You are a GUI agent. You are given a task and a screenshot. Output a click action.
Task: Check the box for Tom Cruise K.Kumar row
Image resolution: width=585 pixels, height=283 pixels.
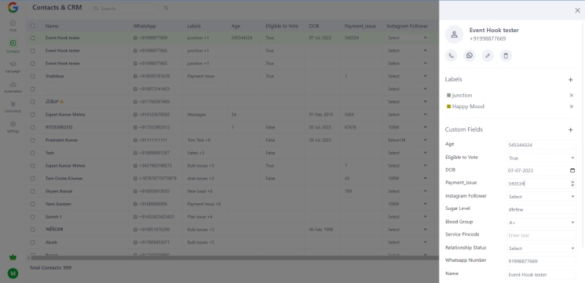coord(33,178)
